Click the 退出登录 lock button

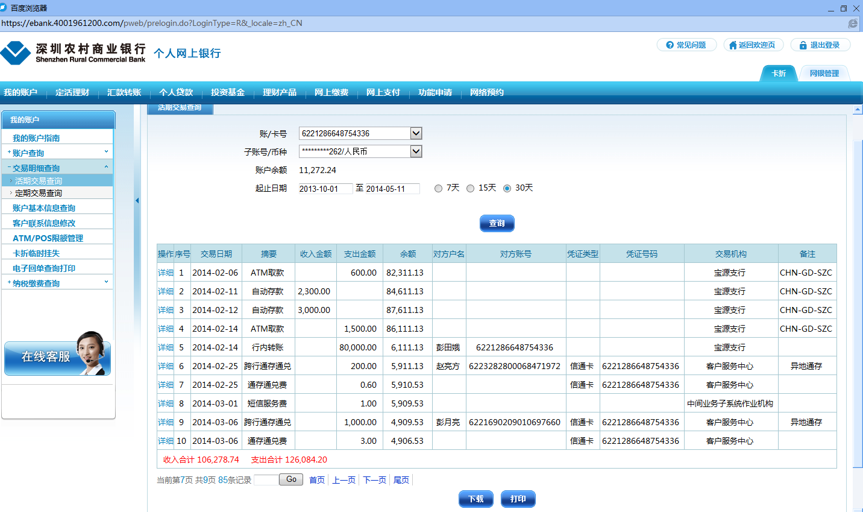(820, 45)
